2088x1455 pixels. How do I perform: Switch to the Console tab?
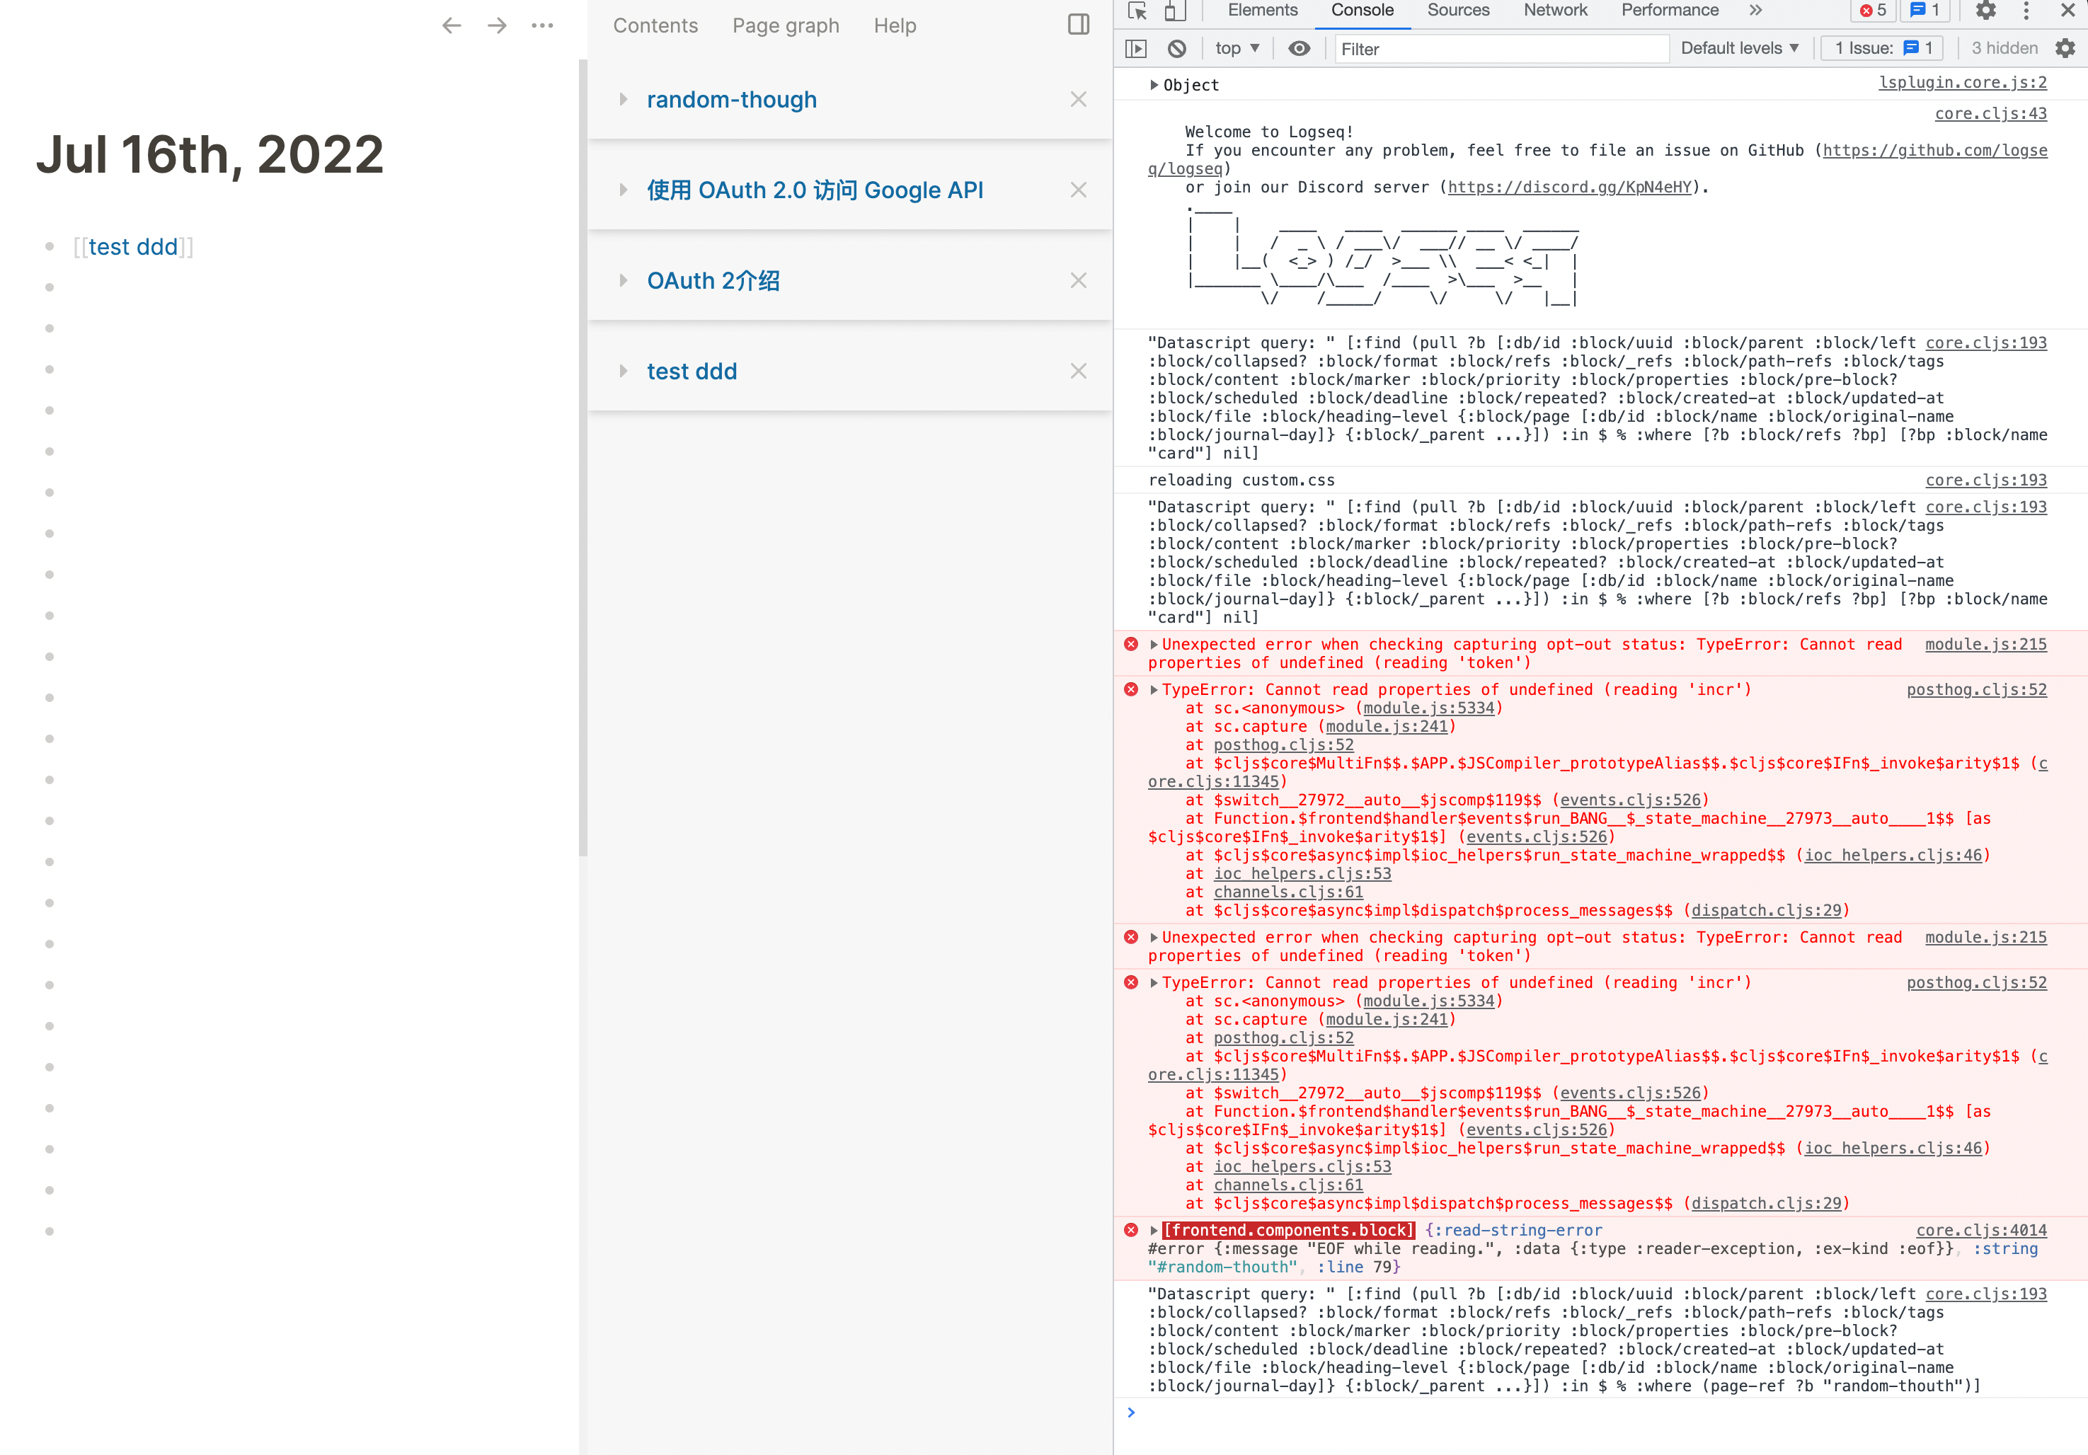[x=1361, y=10]
